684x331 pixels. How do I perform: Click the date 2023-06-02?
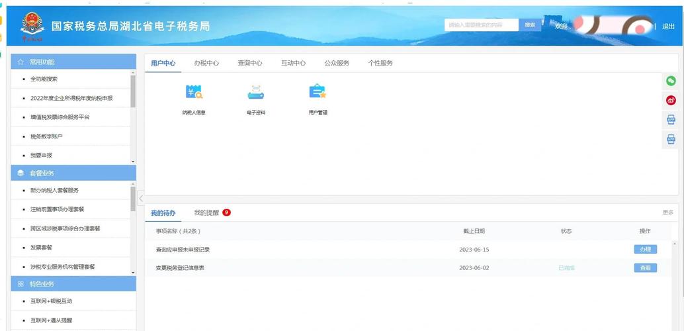tap(474, 267)
